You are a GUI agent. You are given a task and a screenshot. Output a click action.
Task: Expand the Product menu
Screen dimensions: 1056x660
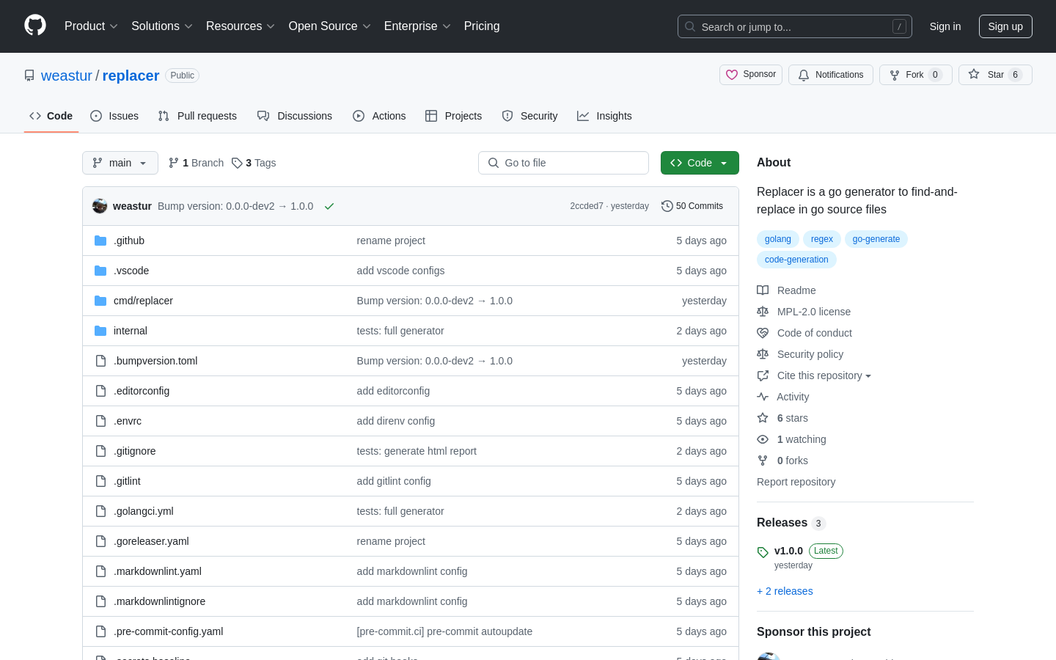point(91,26)
